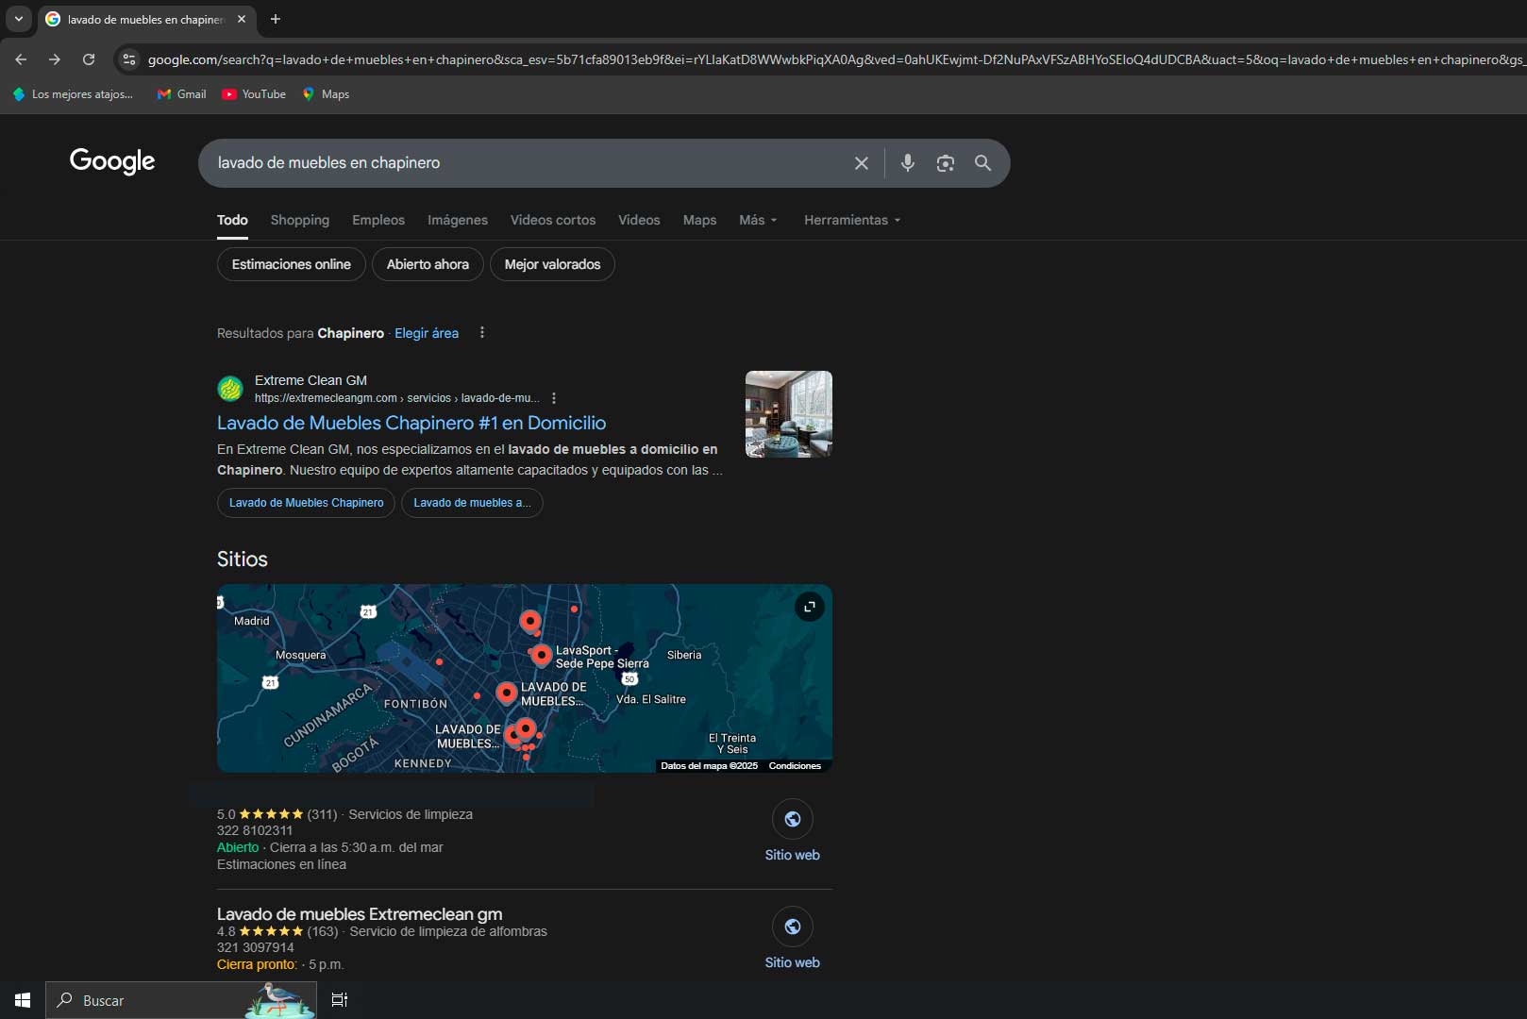Open Sitio web for the 5.0 rated listing
Screen dimensions: 1527x1019
[793, 832]
